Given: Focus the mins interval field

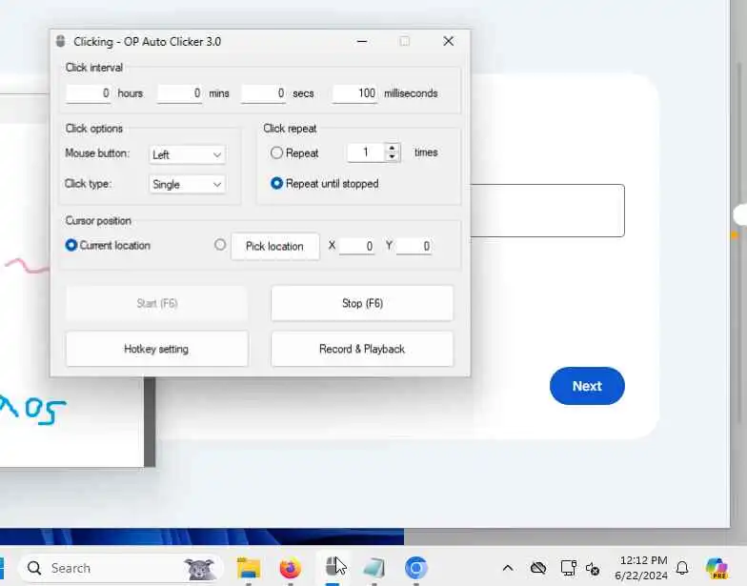Looking at the screenshot, I should point(179,93).
